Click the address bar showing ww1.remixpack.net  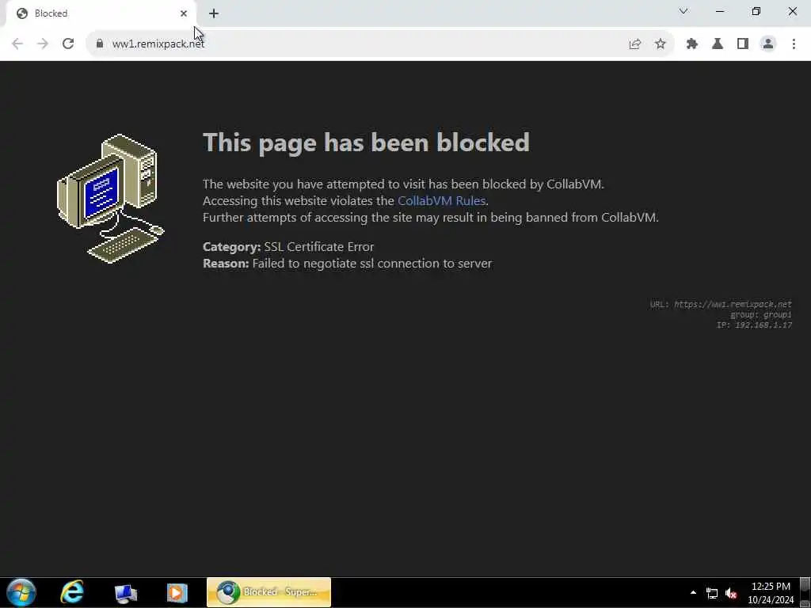[x=357, y=44]
